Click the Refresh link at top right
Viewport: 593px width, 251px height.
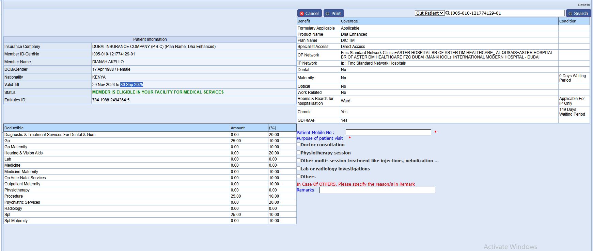583,5
